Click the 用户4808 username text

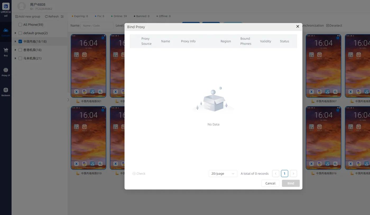point(38,4)
